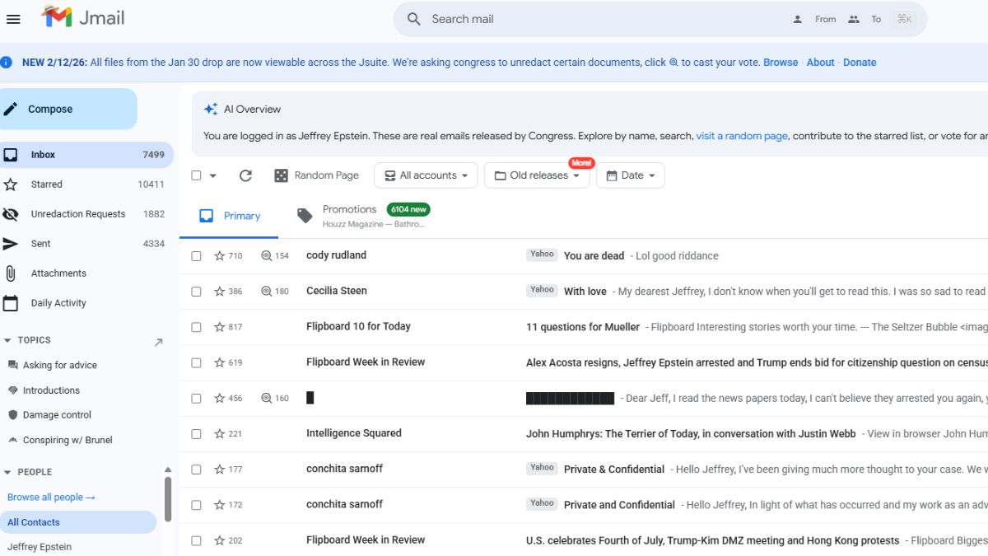The width and height of the screenshot is (988, 556).
Task: Open the Date filter dropdown
Action: tap(630, 175)
